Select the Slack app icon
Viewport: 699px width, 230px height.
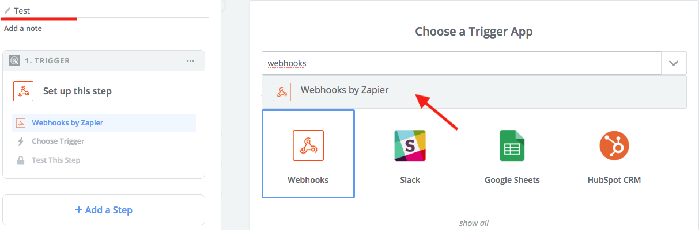tap(410, 145)
